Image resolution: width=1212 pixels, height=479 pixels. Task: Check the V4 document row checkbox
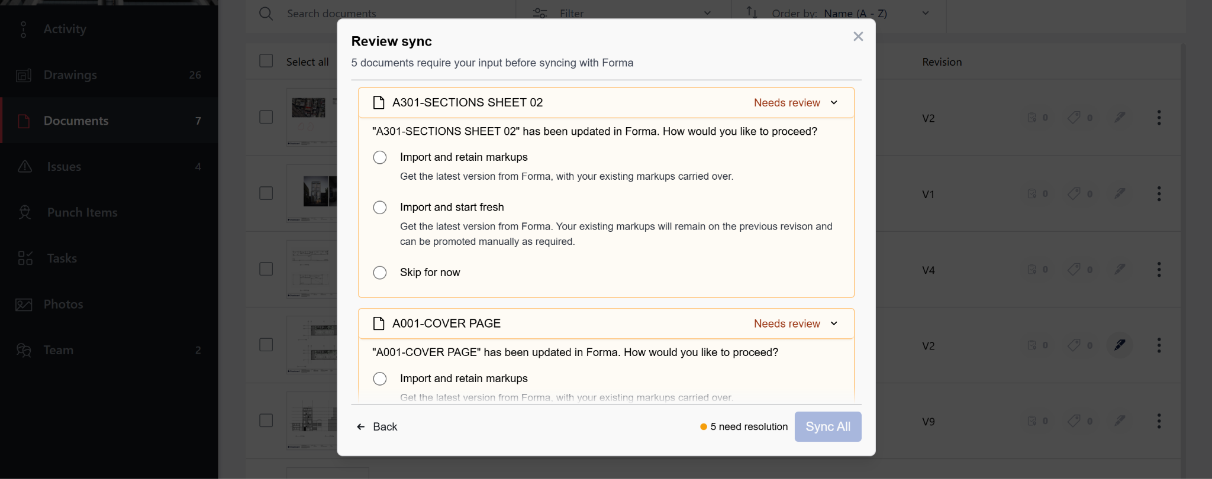[266, 269]
